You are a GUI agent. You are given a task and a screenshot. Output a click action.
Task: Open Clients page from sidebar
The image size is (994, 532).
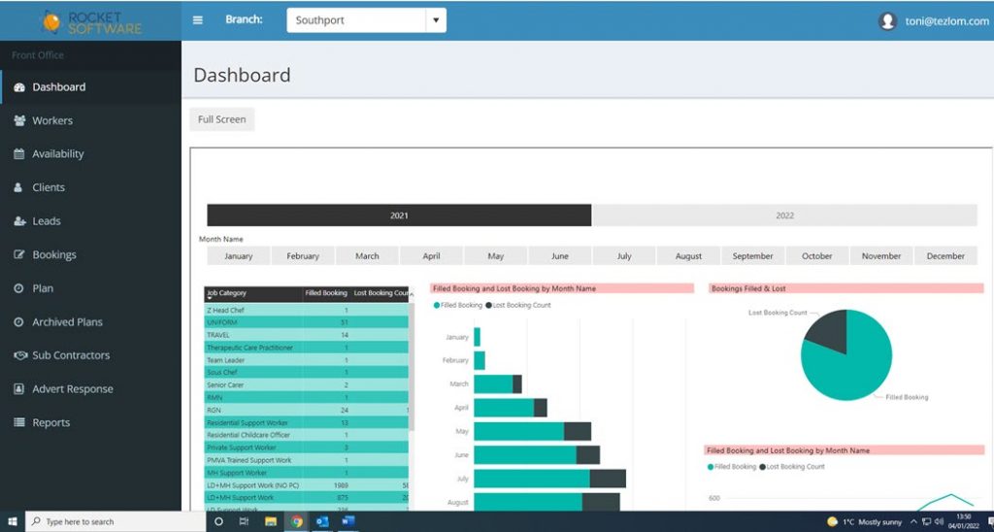(49, 187)
